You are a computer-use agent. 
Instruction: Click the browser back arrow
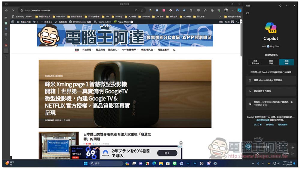pos(7,10)
